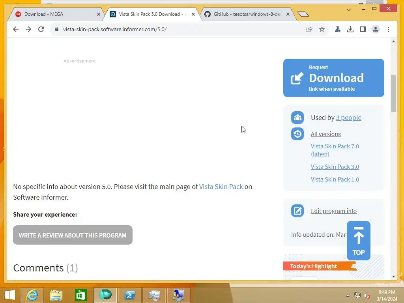Image resolution: width=404 pixels, height=303 pixels.
Task: Open Vista Skin Pack 1.0 link
Action: point(335,180)
